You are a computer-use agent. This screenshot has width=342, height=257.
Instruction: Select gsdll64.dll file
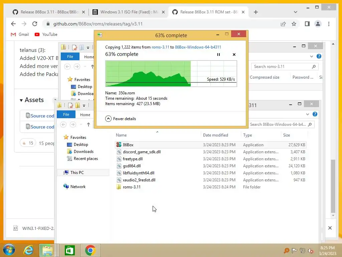210,166
